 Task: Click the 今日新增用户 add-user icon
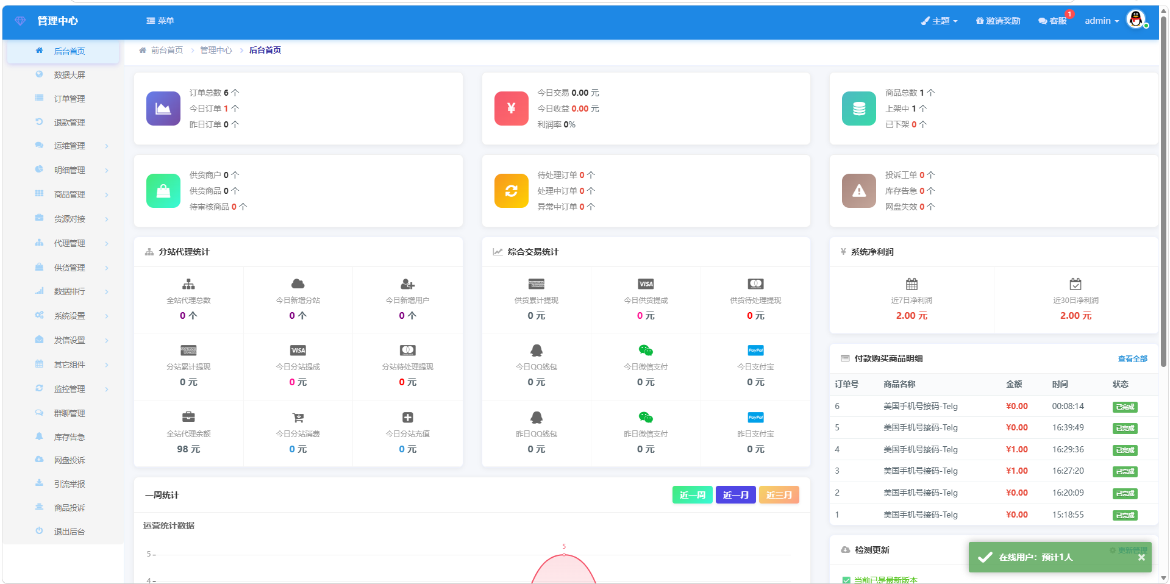tap(407, 284)
